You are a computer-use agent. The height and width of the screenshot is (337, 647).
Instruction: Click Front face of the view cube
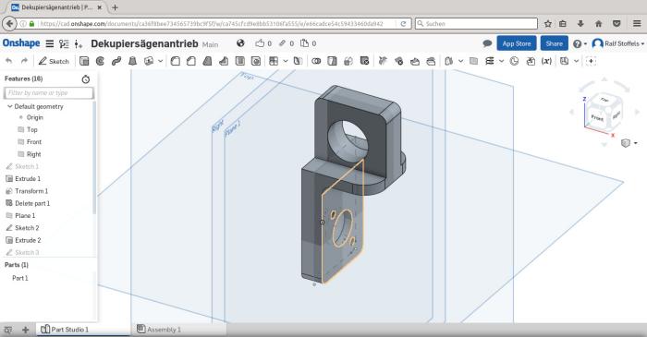pyautogui.click(x=597, y=118)
